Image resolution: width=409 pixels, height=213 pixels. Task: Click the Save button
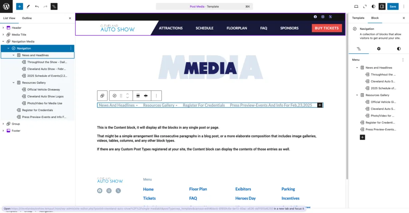coord(393,6)
